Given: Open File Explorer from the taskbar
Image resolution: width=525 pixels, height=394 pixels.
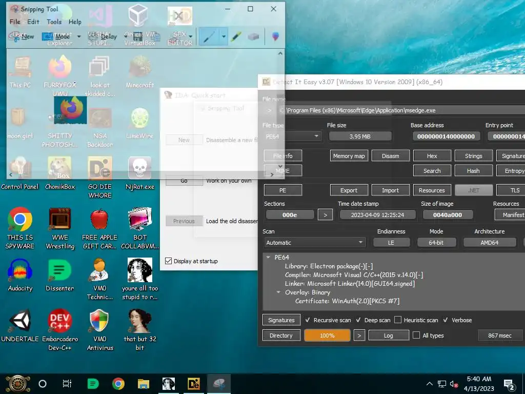Looking at the screenshot, I should tap(144, 384).
